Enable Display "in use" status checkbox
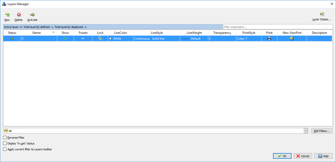336x162 pixels. pos(5,143)
